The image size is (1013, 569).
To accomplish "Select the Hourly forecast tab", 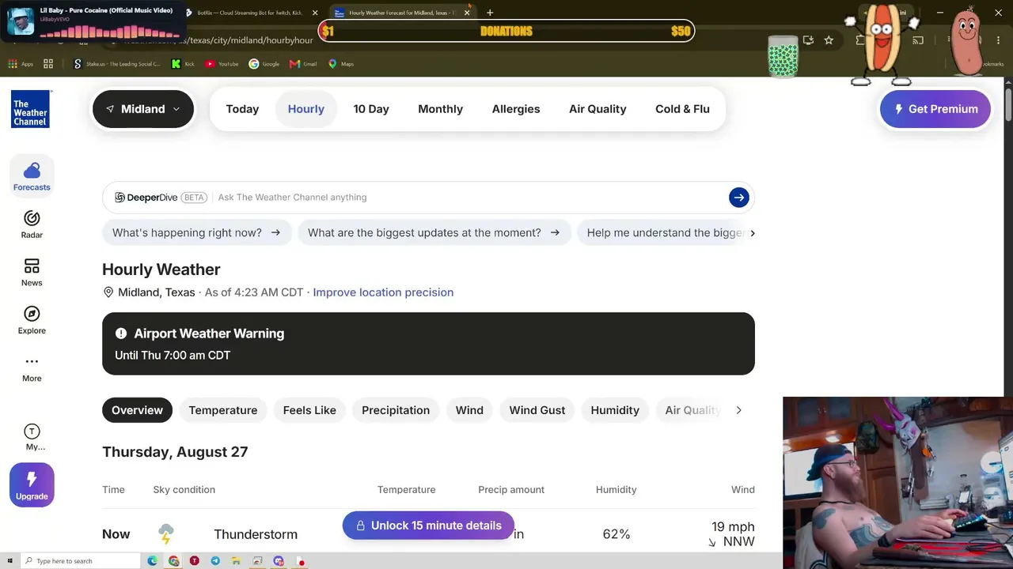I will tap(306, 109).
